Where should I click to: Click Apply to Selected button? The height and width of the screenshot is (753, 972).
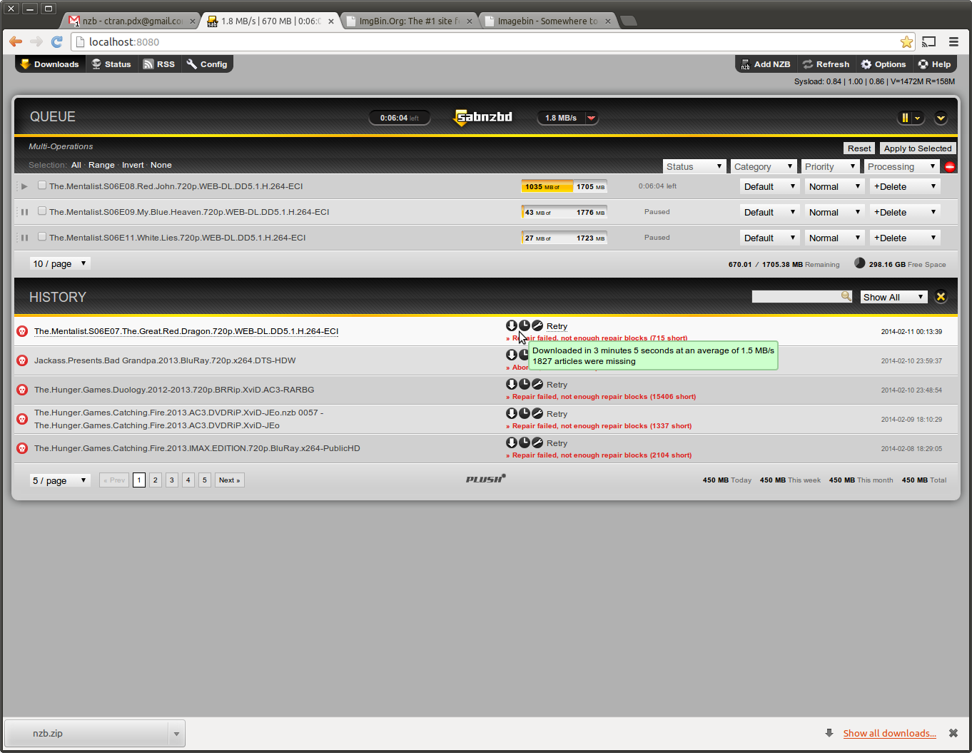pos(918,148)
